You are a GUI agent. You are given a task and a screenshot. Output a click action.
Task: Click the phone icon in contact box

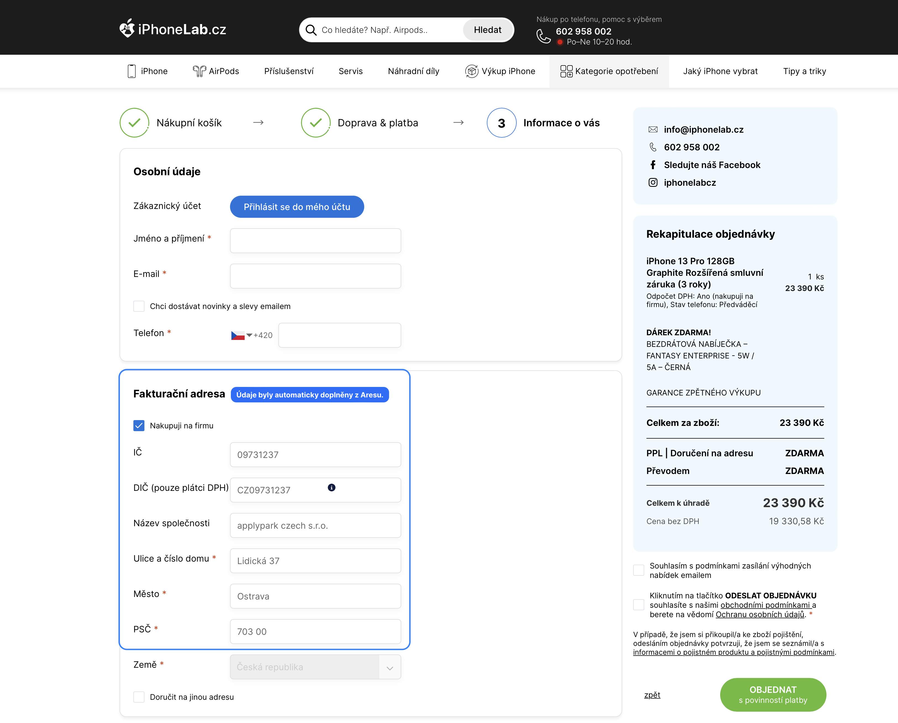click(x=653, y=147)
